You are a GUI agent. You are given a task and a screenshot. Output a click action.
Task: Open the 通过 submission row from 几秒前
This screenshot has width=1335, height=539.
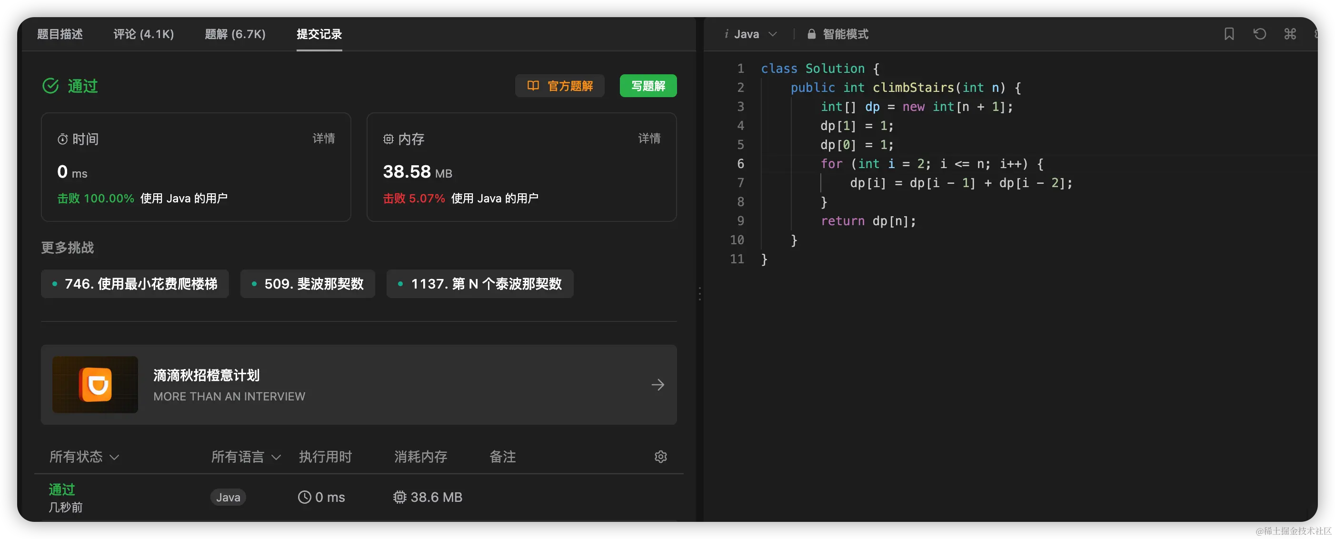coord(62,489)
